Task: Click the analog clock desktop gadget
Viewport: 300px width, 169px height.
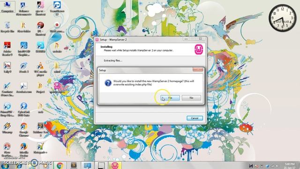Action: click(x=282, y=18)
